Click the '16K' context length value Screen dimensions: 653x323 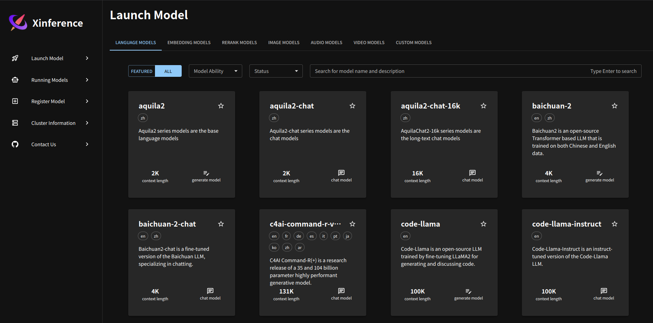coord(418,173)
